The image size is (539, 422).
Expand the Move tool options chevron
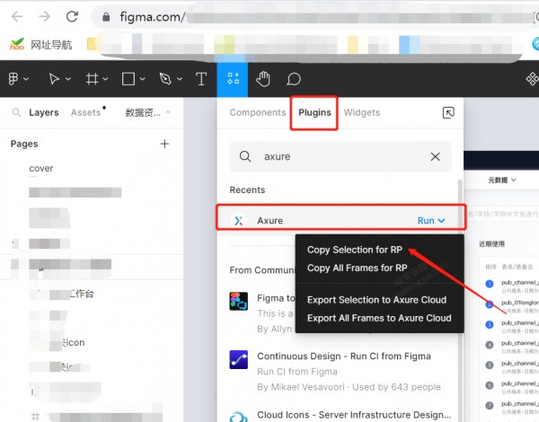coord(68,79)
